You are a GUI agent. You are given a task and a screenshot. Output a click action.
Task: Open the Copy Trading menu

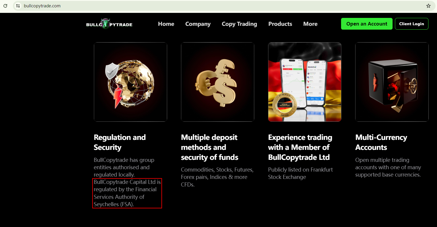tap(239, 24)
